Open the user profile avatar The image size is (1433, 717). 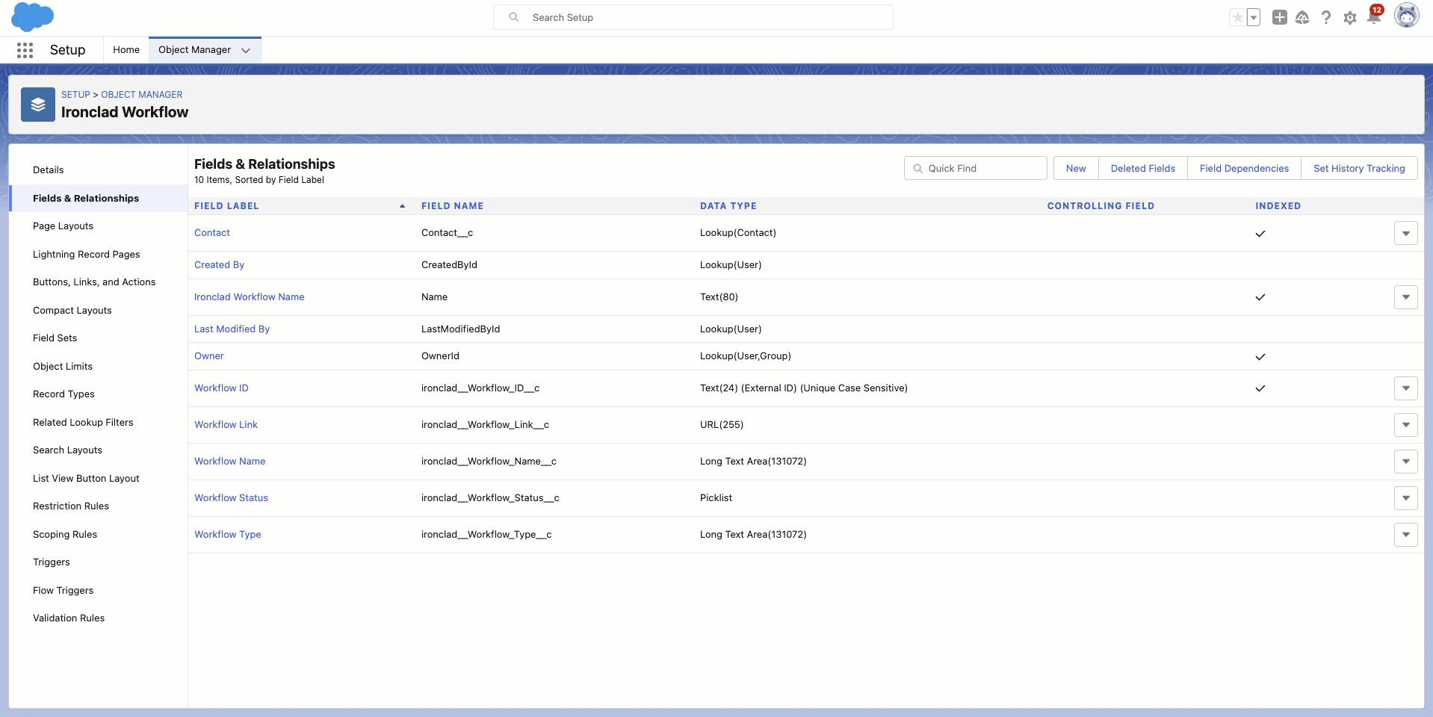(1407, 16)
